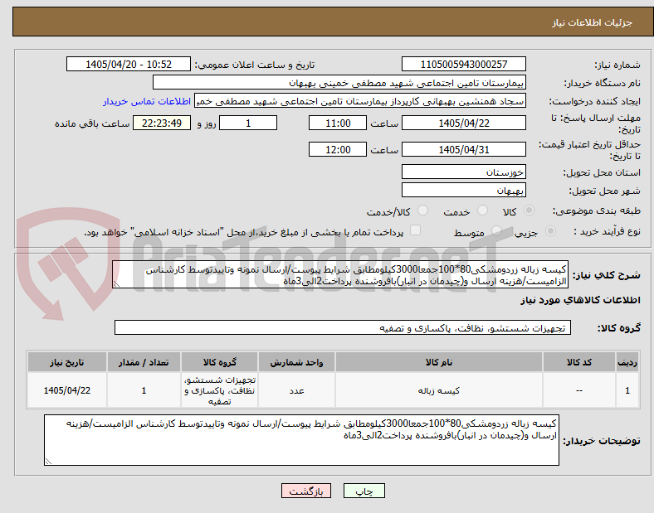Click the نوع فرآیند خرید label
The image size is (654, 513).
608,231
